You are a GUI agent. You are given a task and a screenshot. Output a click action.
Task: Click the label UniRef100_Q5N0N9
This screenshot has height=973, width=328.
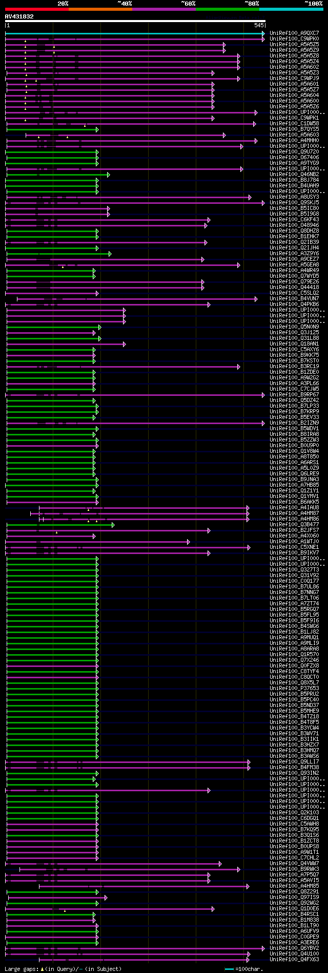[x=294, y=327]
